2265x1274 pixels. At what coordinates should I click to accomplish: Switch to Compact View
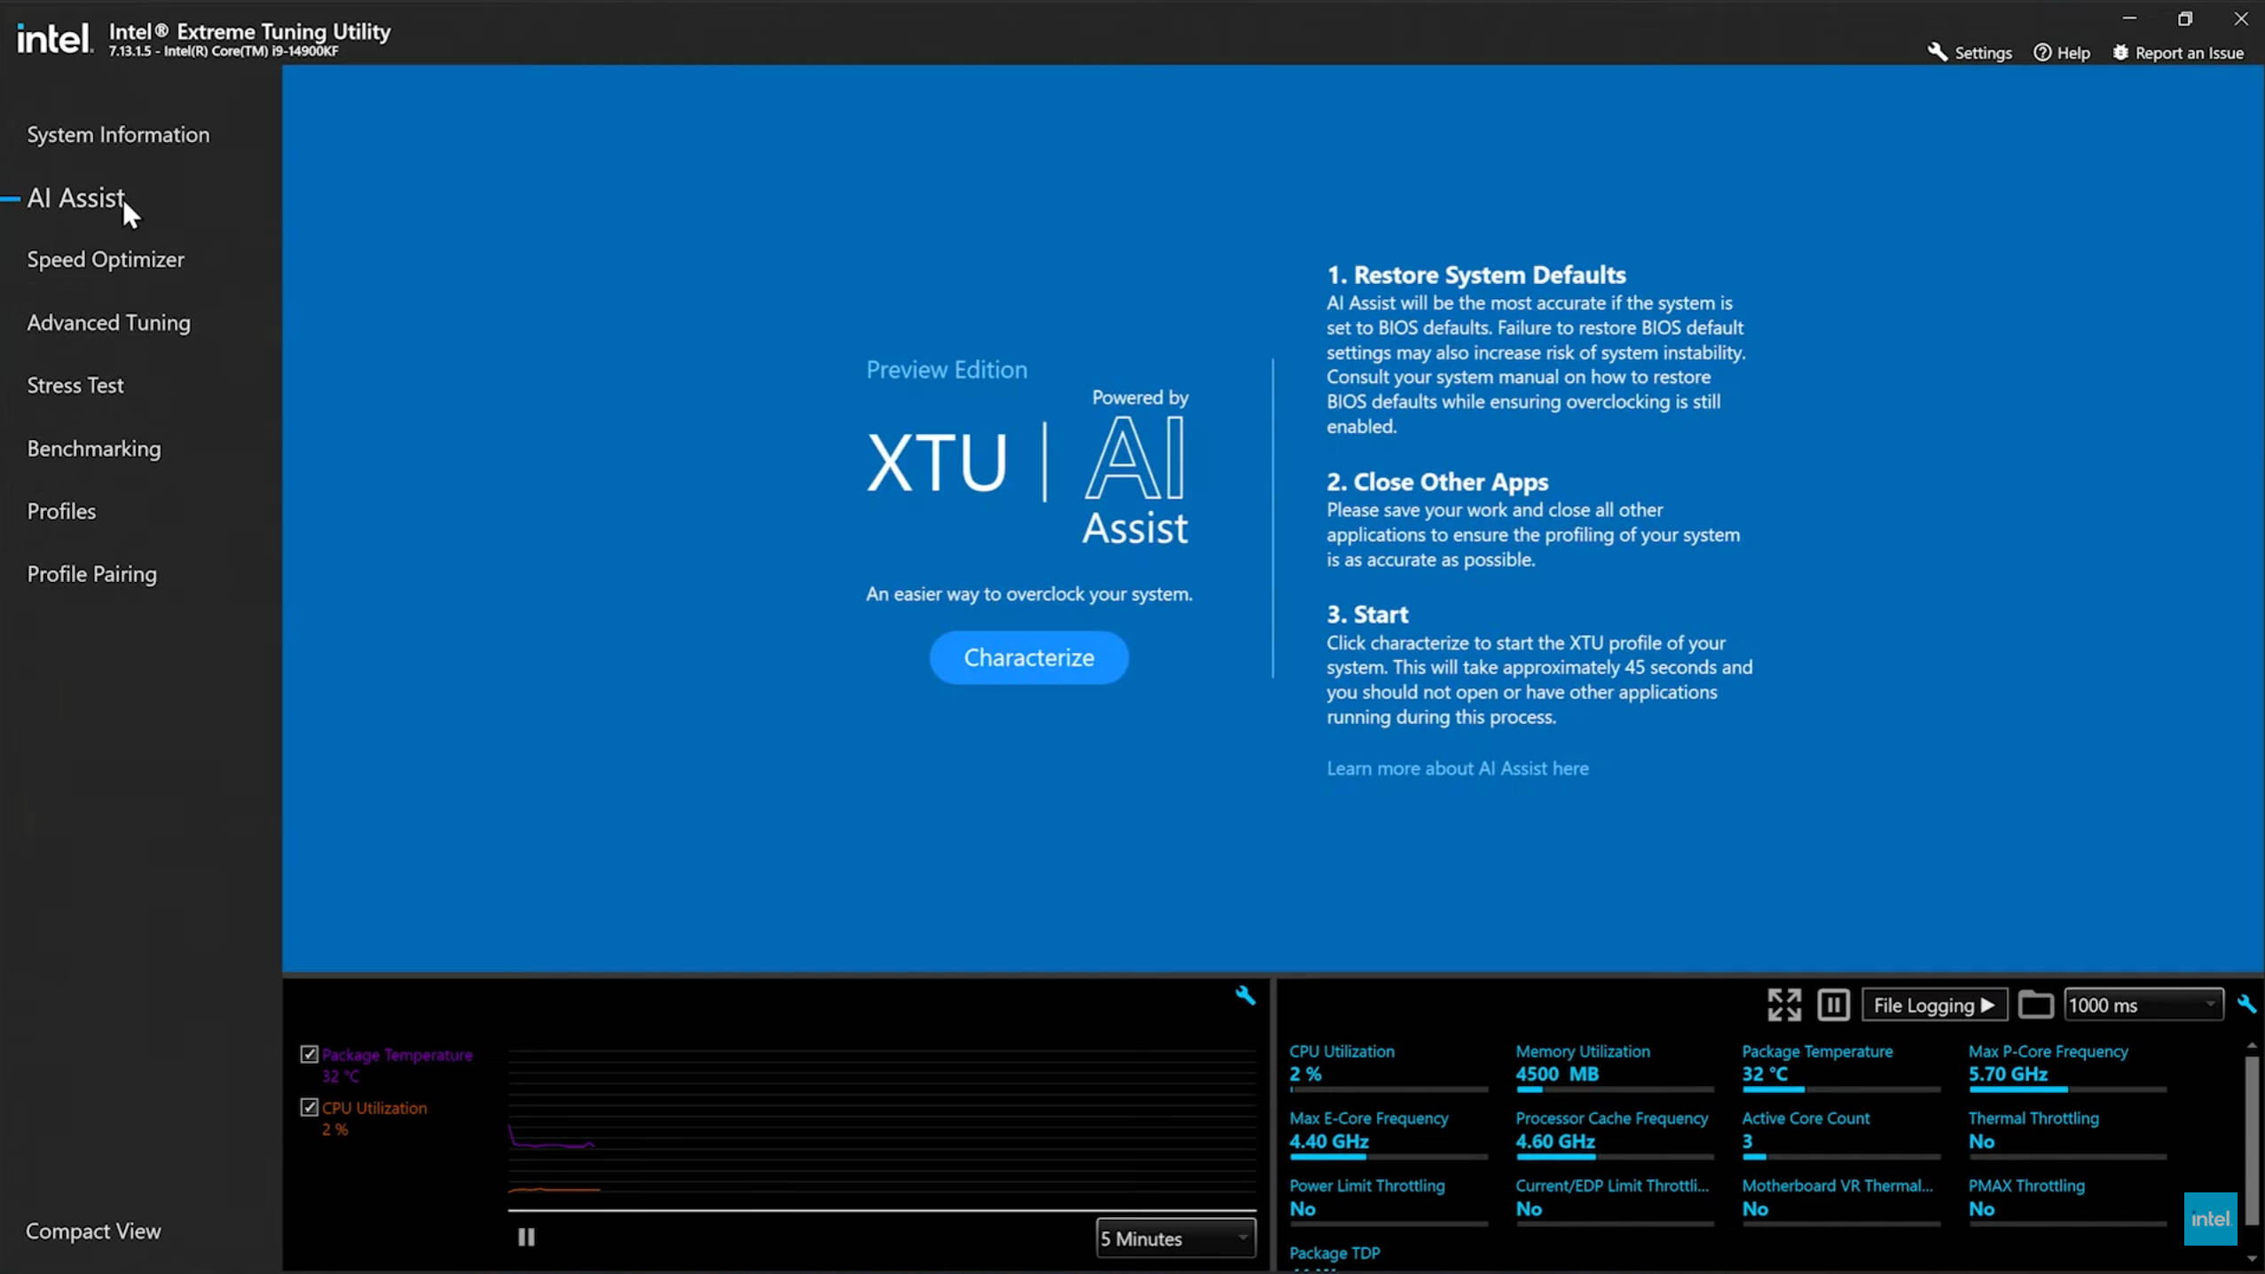(93, 1231)
